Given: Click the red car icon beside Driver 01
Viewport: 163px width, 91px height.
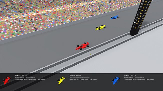Looking at the screenshot, I should coord(7,80).
